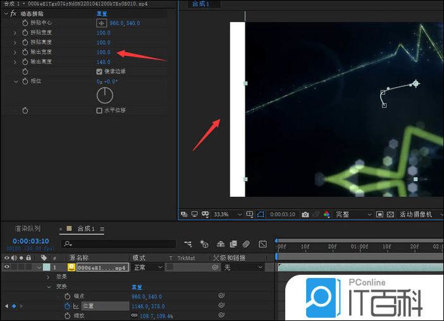
Task: Take a snapshot with the camera icon
Action: [x=305, y=215]
